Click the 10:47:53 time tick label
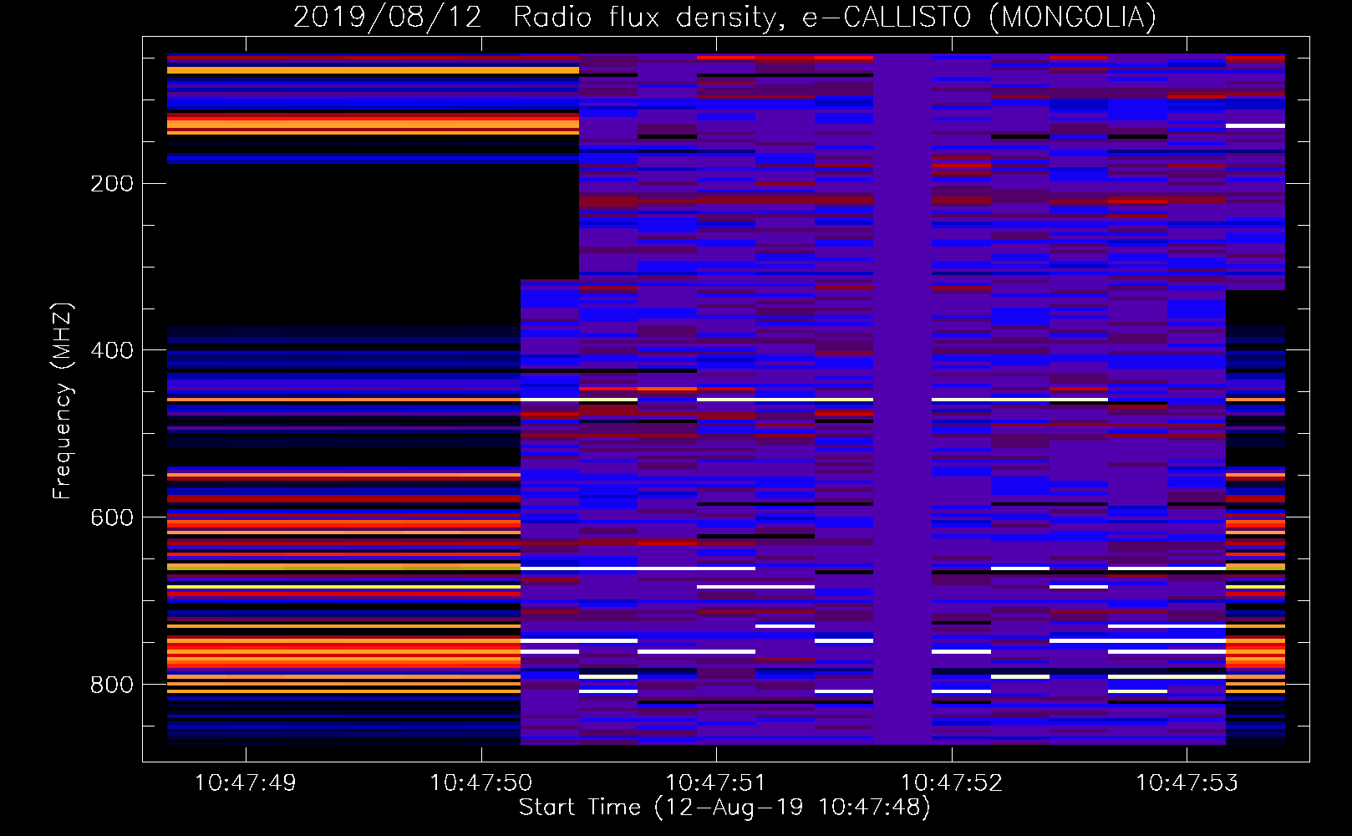The image size is (1352, 836). click(1187, 783)
